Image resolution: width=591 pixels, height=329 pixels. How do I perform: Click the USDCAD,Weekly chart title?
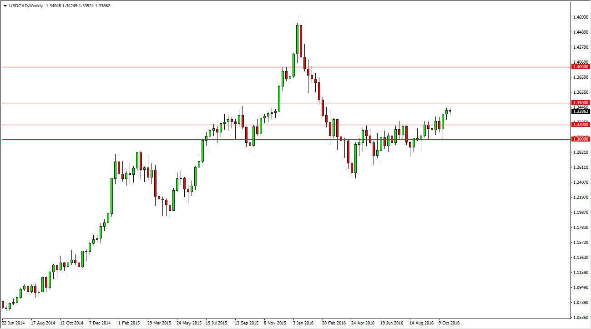pyautogui.click(x=25, y=6)
